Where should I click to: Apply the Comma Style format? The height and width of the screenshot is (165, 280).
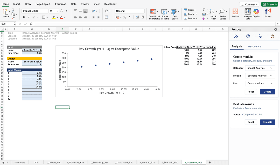point(130,17)
